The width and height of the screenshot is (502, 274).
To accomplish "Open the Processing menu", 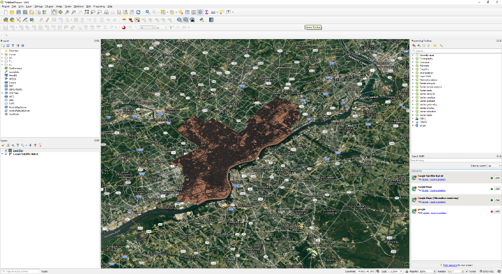I will [99, 6].
